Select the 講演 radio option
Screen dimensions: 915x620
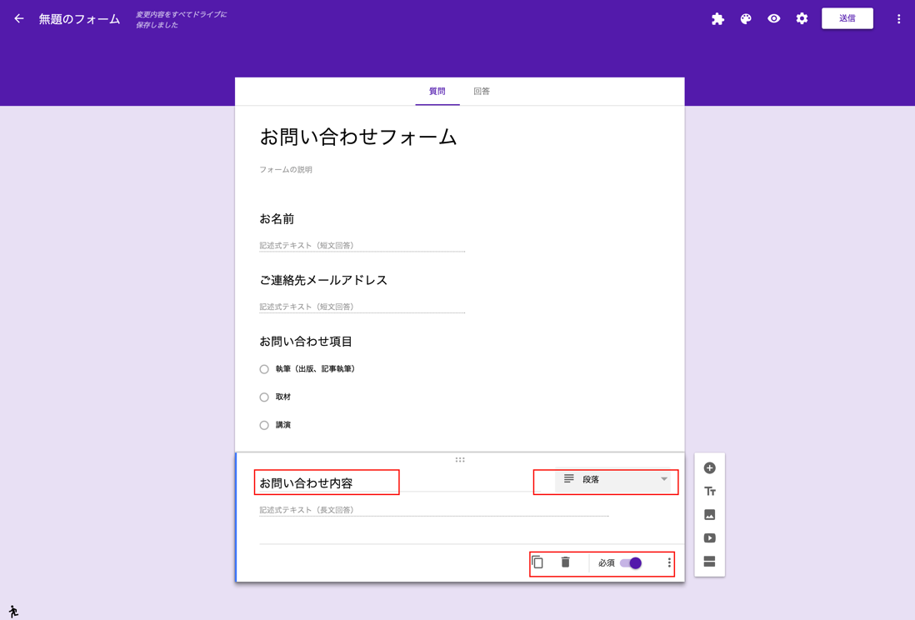264,425
